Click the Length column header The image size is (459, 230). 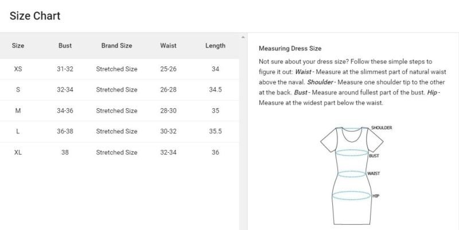click(215, 46)
